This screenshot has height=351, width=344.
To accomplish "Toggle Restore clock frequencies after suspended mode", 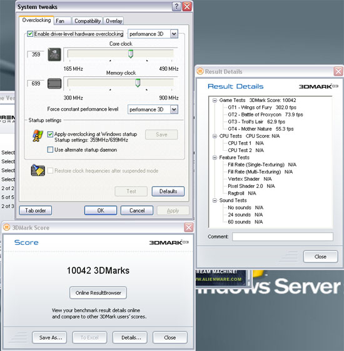I will coord(50,171).
